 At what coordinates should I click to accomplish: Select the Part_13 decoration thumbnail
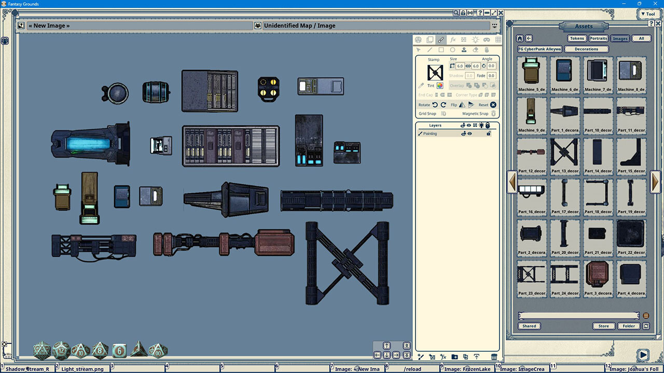565,153
